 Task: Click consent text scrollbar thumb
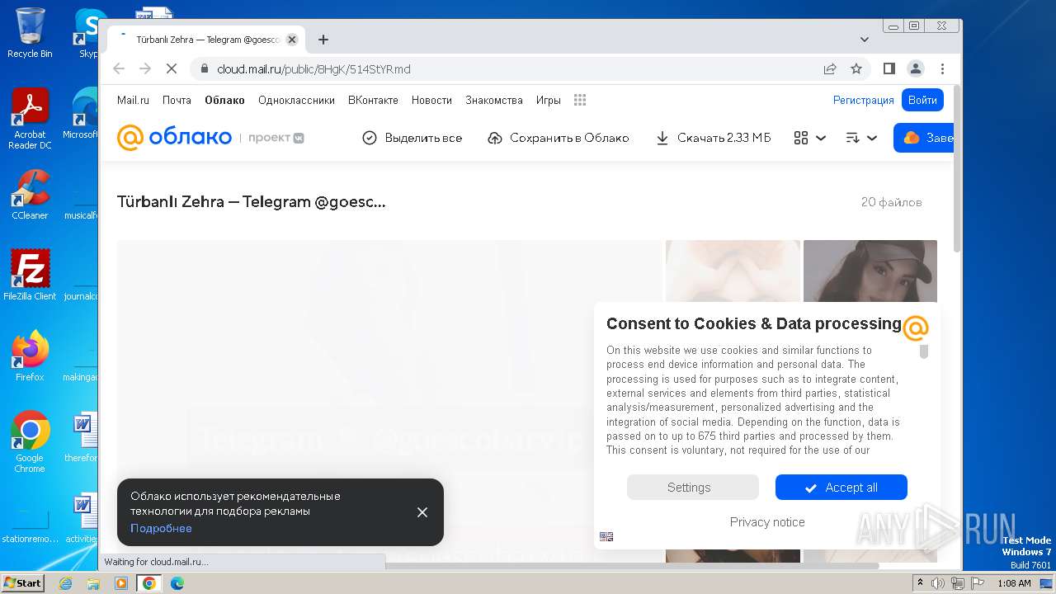point(924,351)
